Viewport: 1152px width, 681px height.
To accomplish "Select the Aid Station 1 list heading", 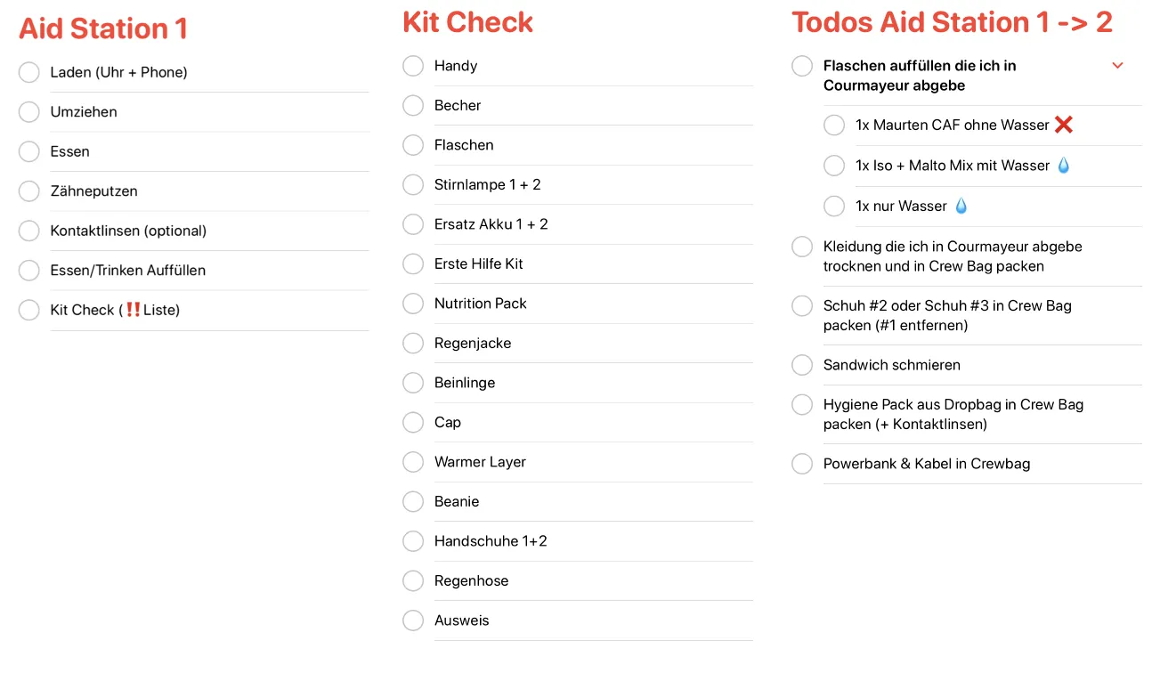I will click(103, 28).
